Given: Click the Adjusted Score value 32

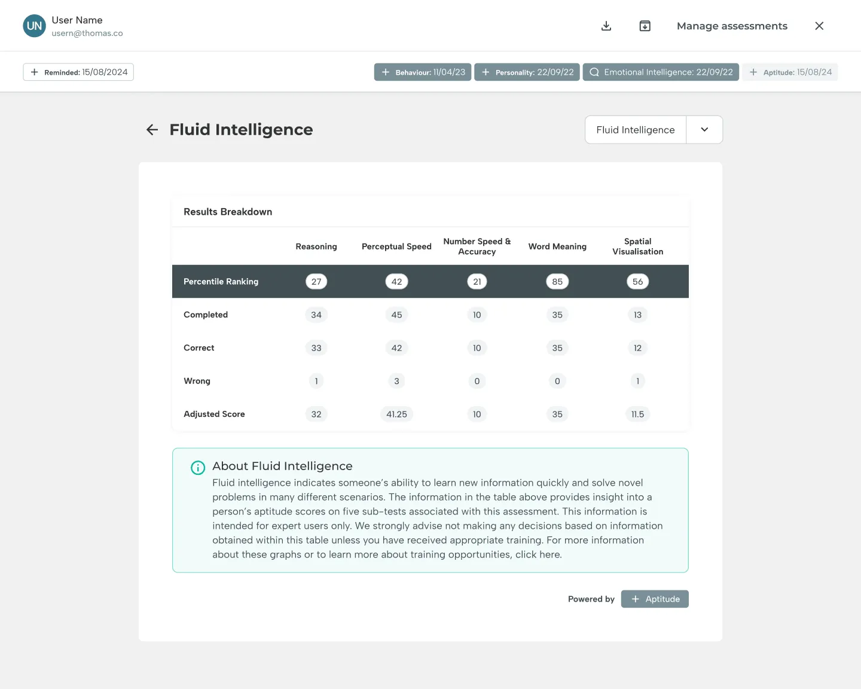Looking at the screenshot, I should coord(316,414).
